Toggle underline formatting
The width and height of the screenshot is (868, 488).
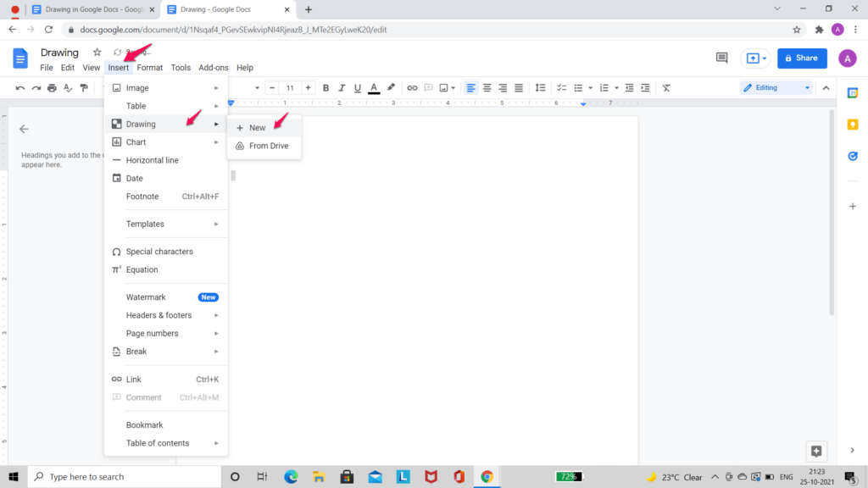[x=357, y=87]
